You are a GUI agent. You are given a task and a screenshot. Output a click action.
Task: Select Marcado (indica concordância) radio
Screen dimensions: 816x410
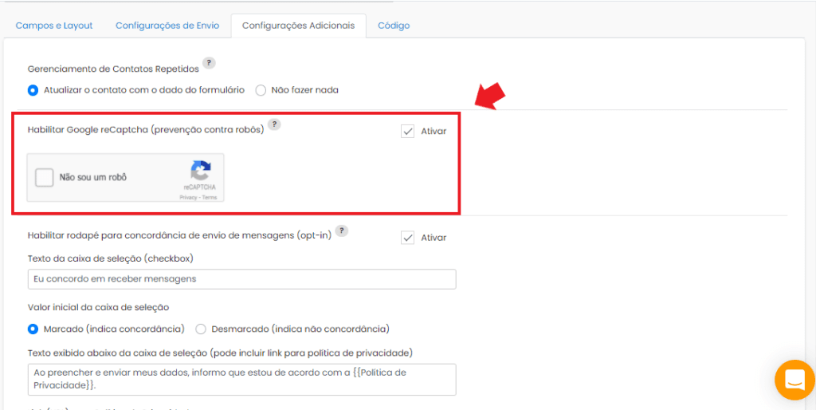pos(33,329)
